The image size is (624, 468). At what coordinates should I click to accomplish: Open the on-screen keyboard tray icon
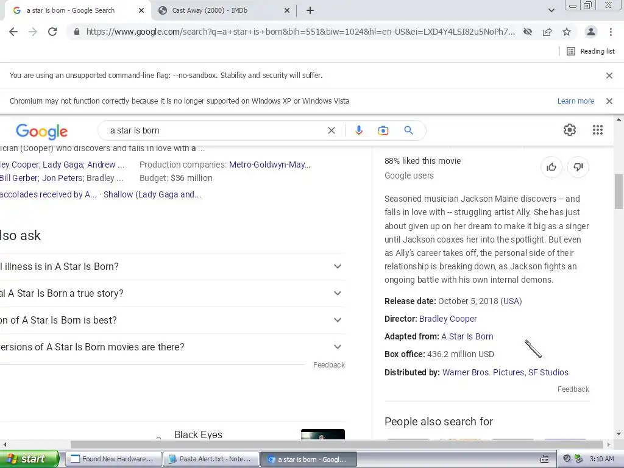click(545, 459)
